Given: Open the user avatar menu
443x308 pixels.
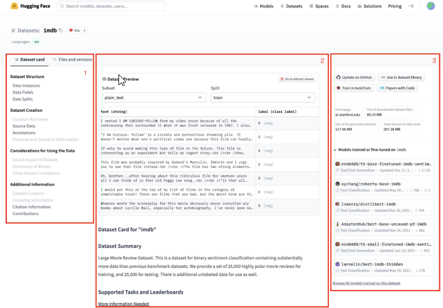Looking at the screenshot, I should point(430,6).
